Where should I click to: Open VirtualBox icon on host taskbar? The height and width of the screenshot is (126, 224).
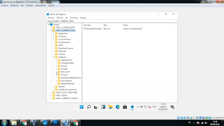pyautogui.click(x=34, y=123)
